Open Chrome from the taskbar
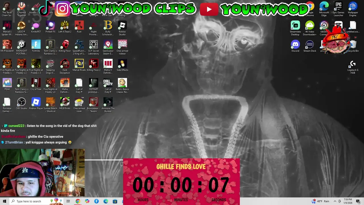Viewport: 364px width, 205px height. (78, 201)
